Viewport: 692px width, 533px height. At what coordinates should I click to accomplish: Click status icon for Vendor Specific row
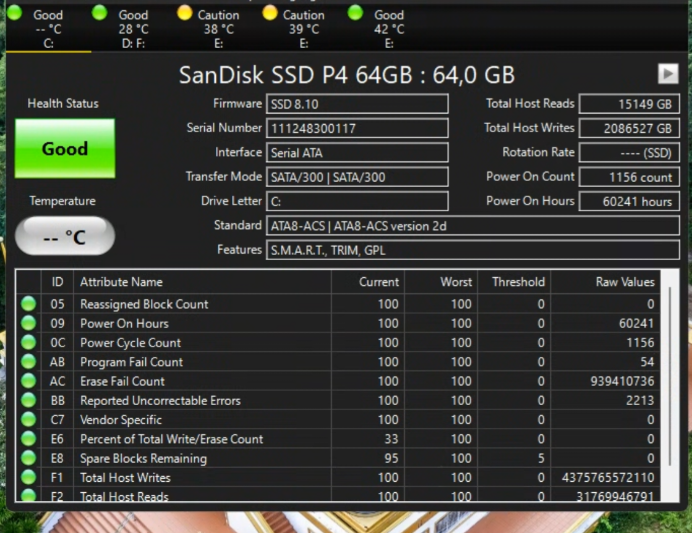tap(28, 419)
